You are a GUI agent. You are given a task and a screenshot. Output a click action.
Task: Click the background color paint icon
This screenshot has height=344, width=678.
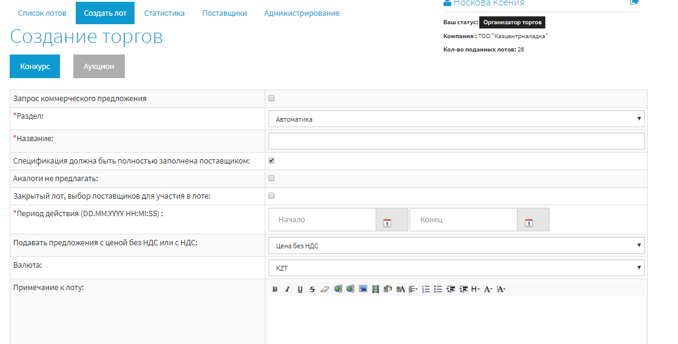[x=388, y=289]
